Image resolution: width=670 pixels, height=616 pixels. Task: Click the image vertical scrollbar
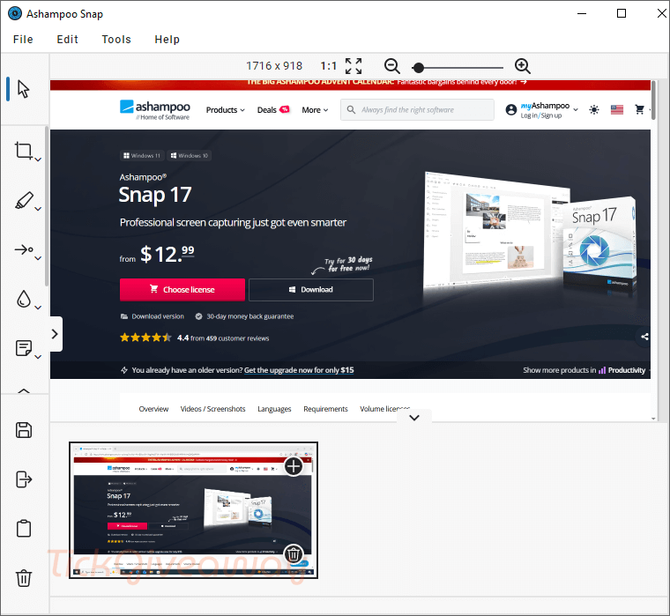tap(653, 100)
